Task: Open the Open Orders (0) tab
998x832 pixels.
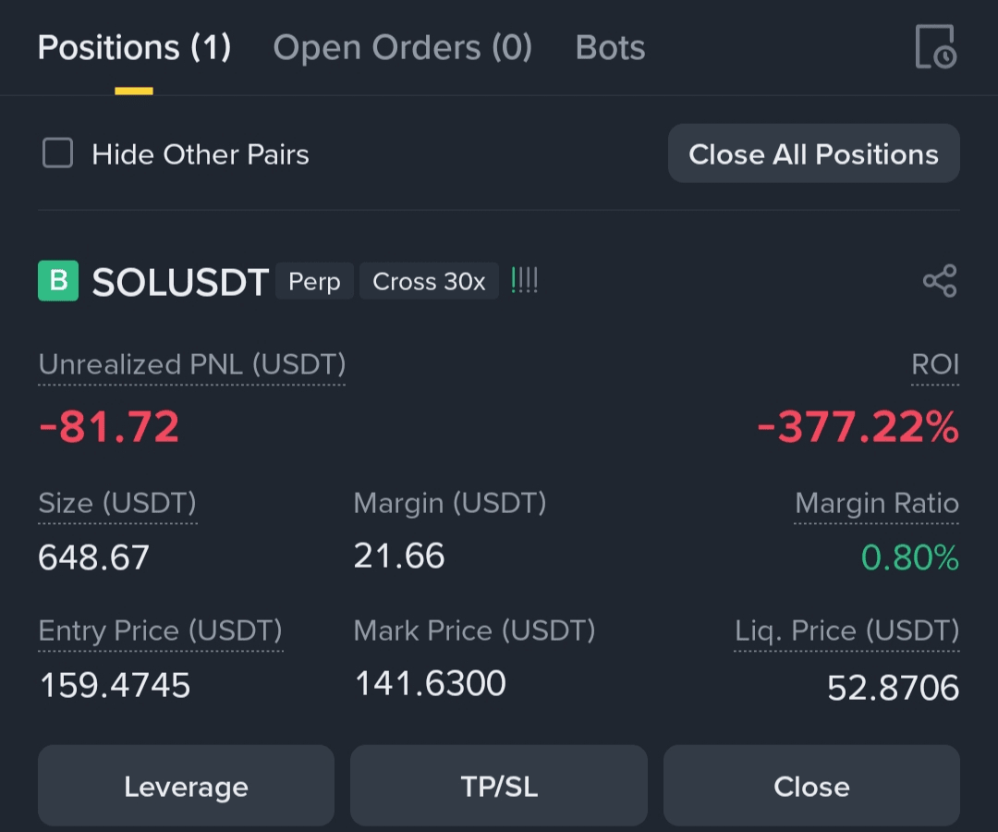Action: (402, 48)
